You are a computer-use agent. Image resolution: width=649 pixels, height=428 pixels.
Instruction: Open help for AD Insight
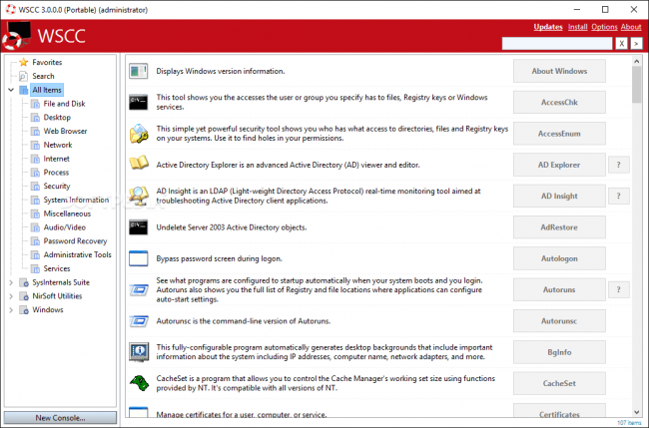619,196
